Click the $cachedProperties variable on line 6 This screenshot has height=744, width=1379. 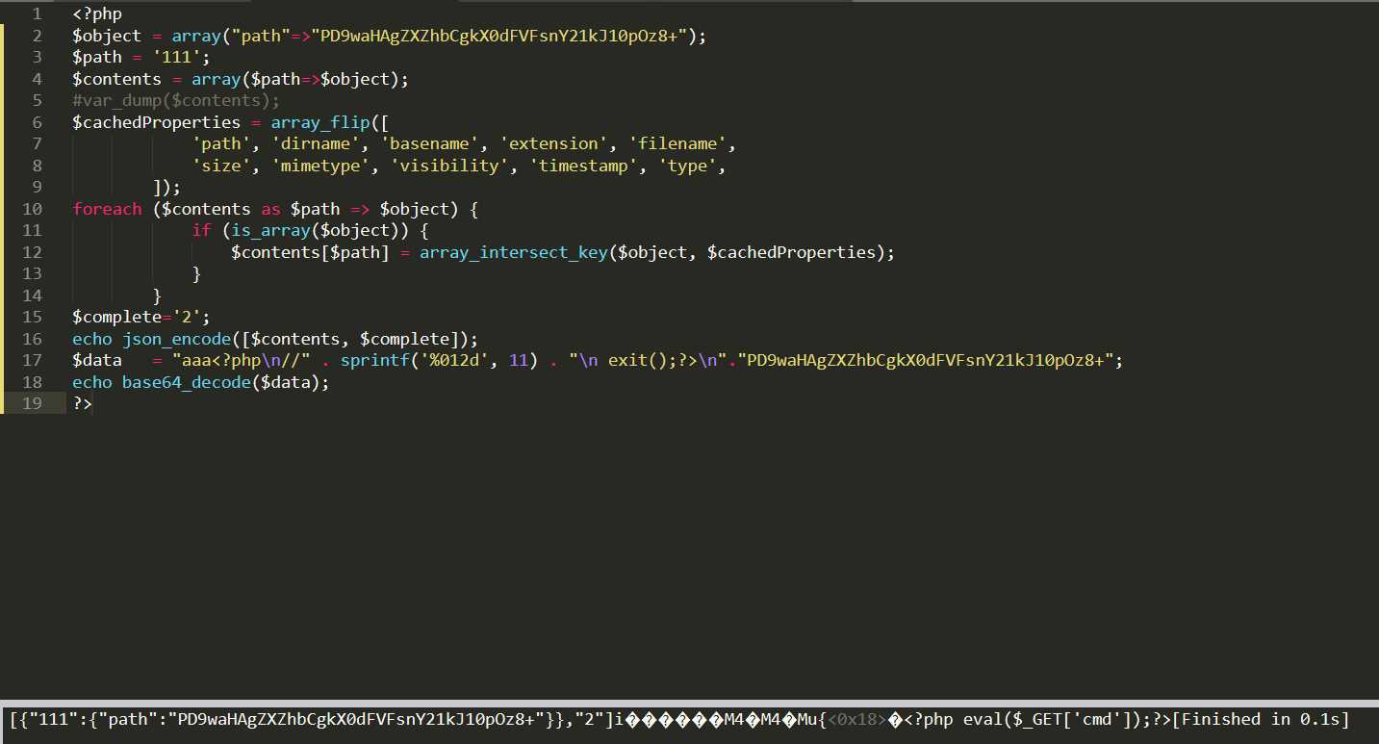click(157, 122)
